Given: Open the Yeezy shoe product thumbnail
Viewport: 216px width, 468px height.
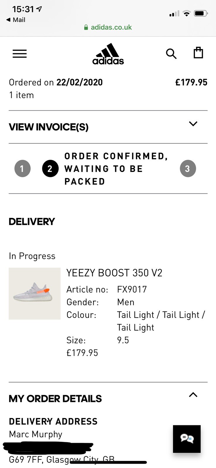Looking at the screenshot, I should [x=34, y=294].
